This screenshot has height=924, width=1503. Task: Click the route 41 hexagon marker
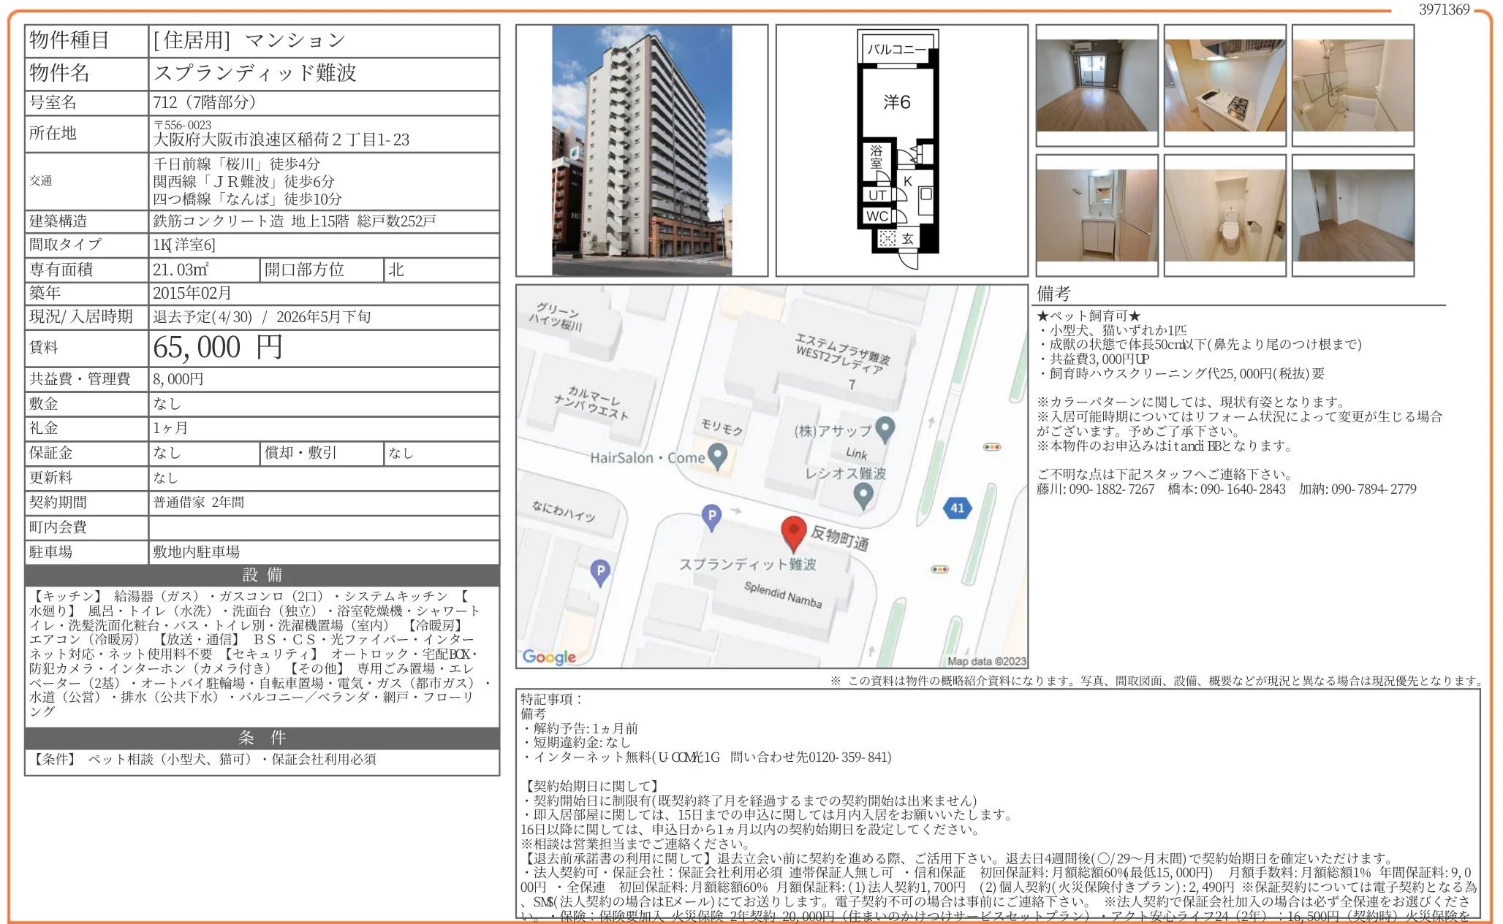958,508
